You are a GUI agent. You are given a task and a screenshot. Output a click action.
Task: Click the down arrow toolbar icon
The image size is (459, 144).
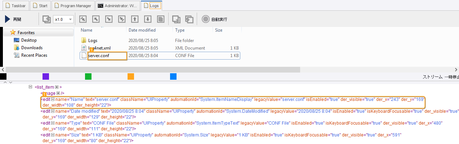148,19
